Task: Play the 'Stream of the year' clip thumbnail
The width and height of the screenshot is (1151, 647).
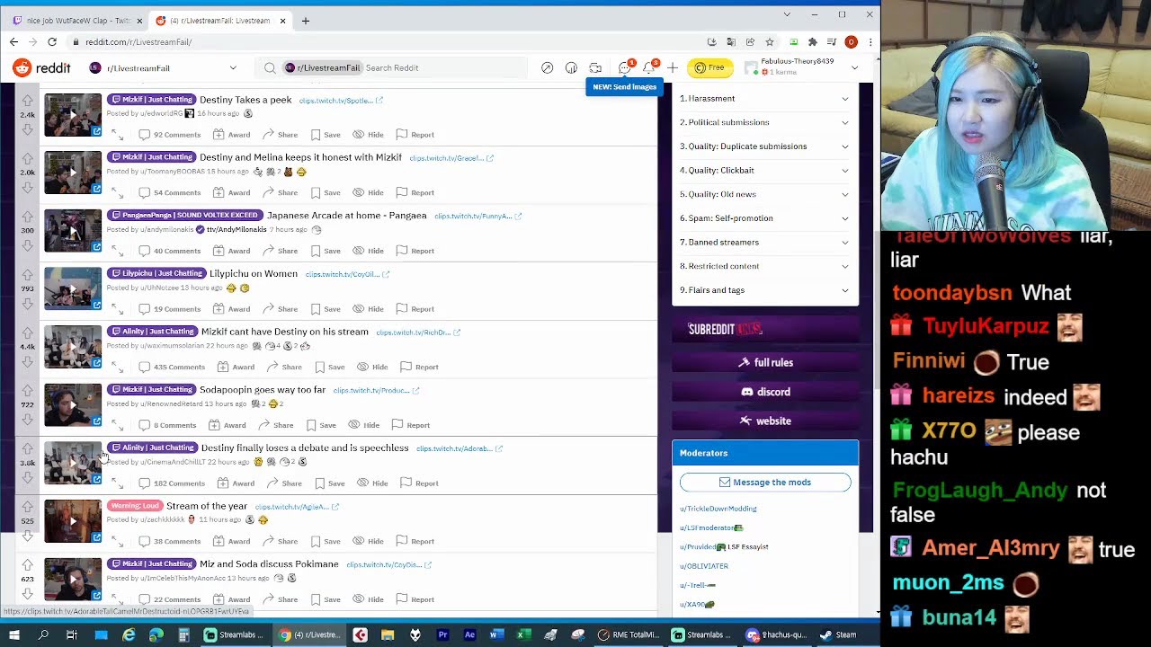Action: 73,522
